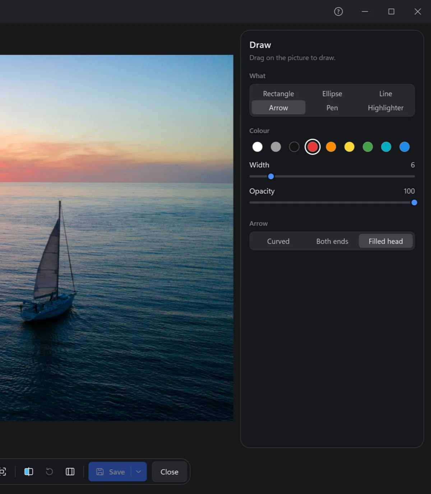Choose the yellow colour swatch
This screenshot has width=431, height=494.
coord(349,147)
